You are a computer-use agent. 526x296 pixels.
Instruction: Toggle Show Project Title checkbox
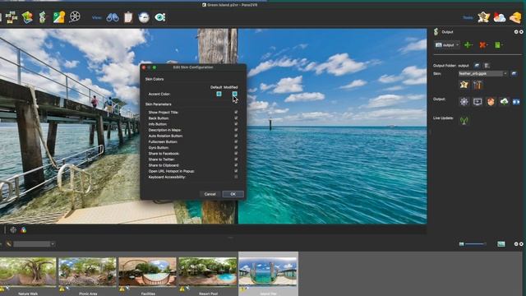[x=236, y=112]
